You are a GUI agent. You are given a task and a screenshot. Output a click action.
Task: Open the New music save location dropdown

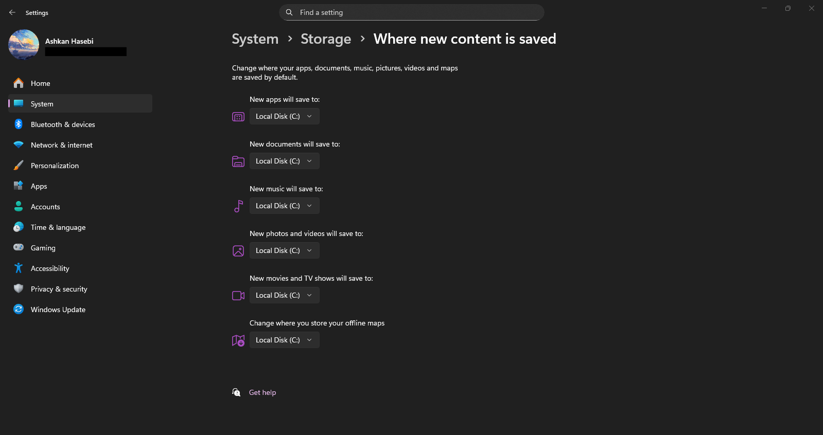click(x=284, y=206)
